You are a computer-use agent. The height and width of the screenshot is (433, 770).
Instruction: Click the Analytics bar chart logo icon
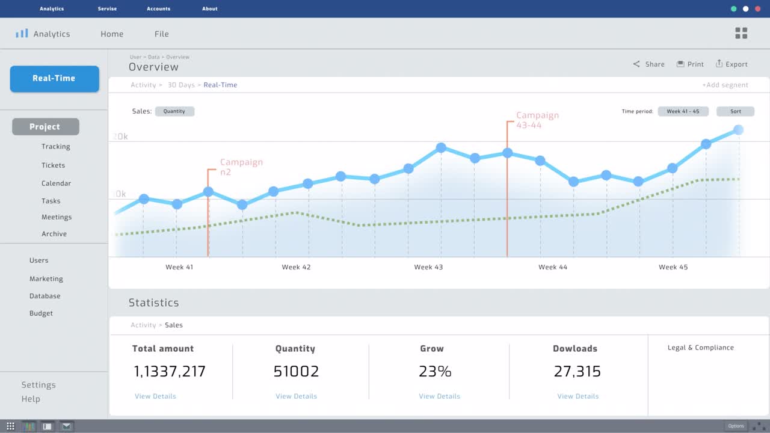click(22, 34)
